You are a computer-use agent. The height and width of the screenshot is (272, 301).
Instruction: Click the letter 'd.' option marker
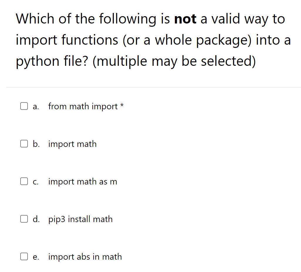[x=36, y=219]
